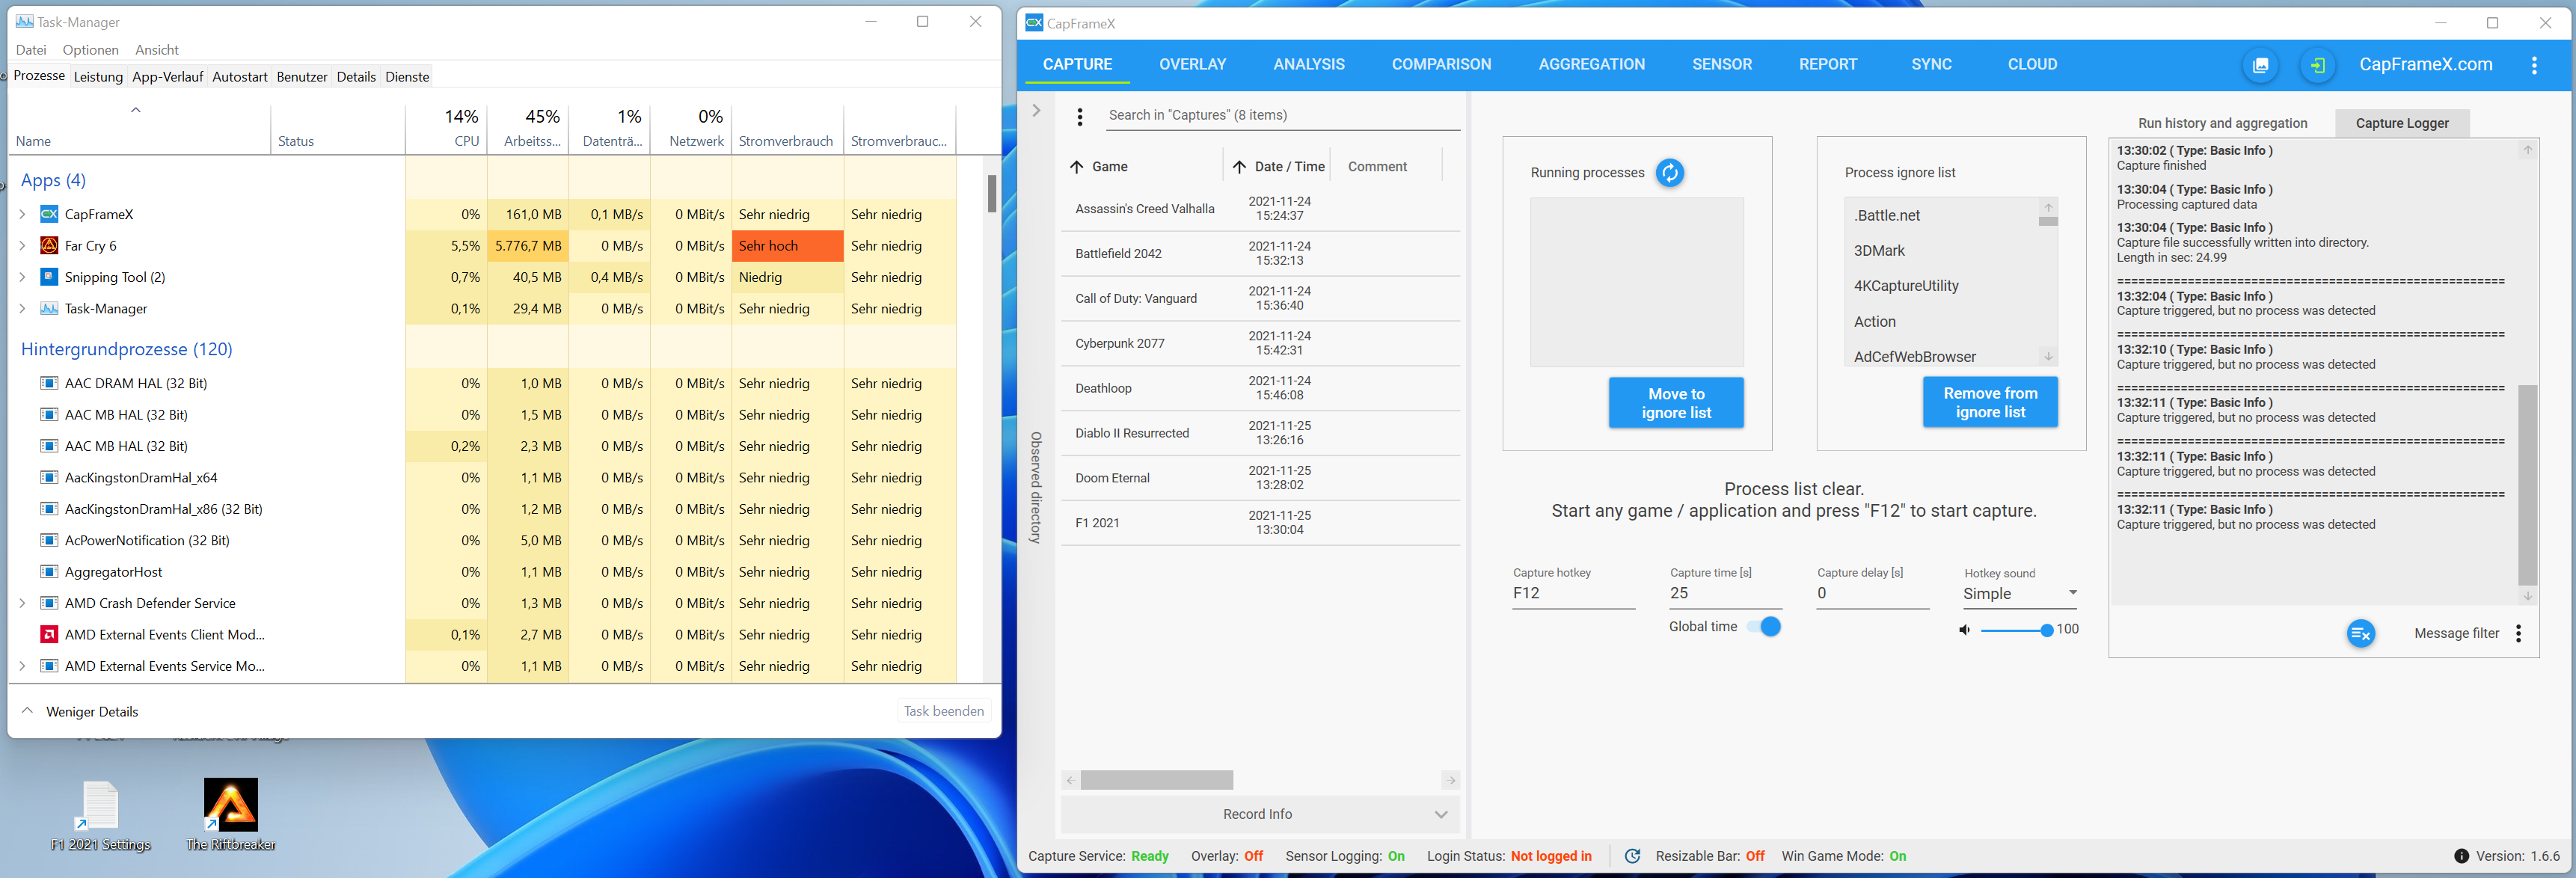Click the speaker volume icon
The image size is (2576, 878).
point(1964,630)
